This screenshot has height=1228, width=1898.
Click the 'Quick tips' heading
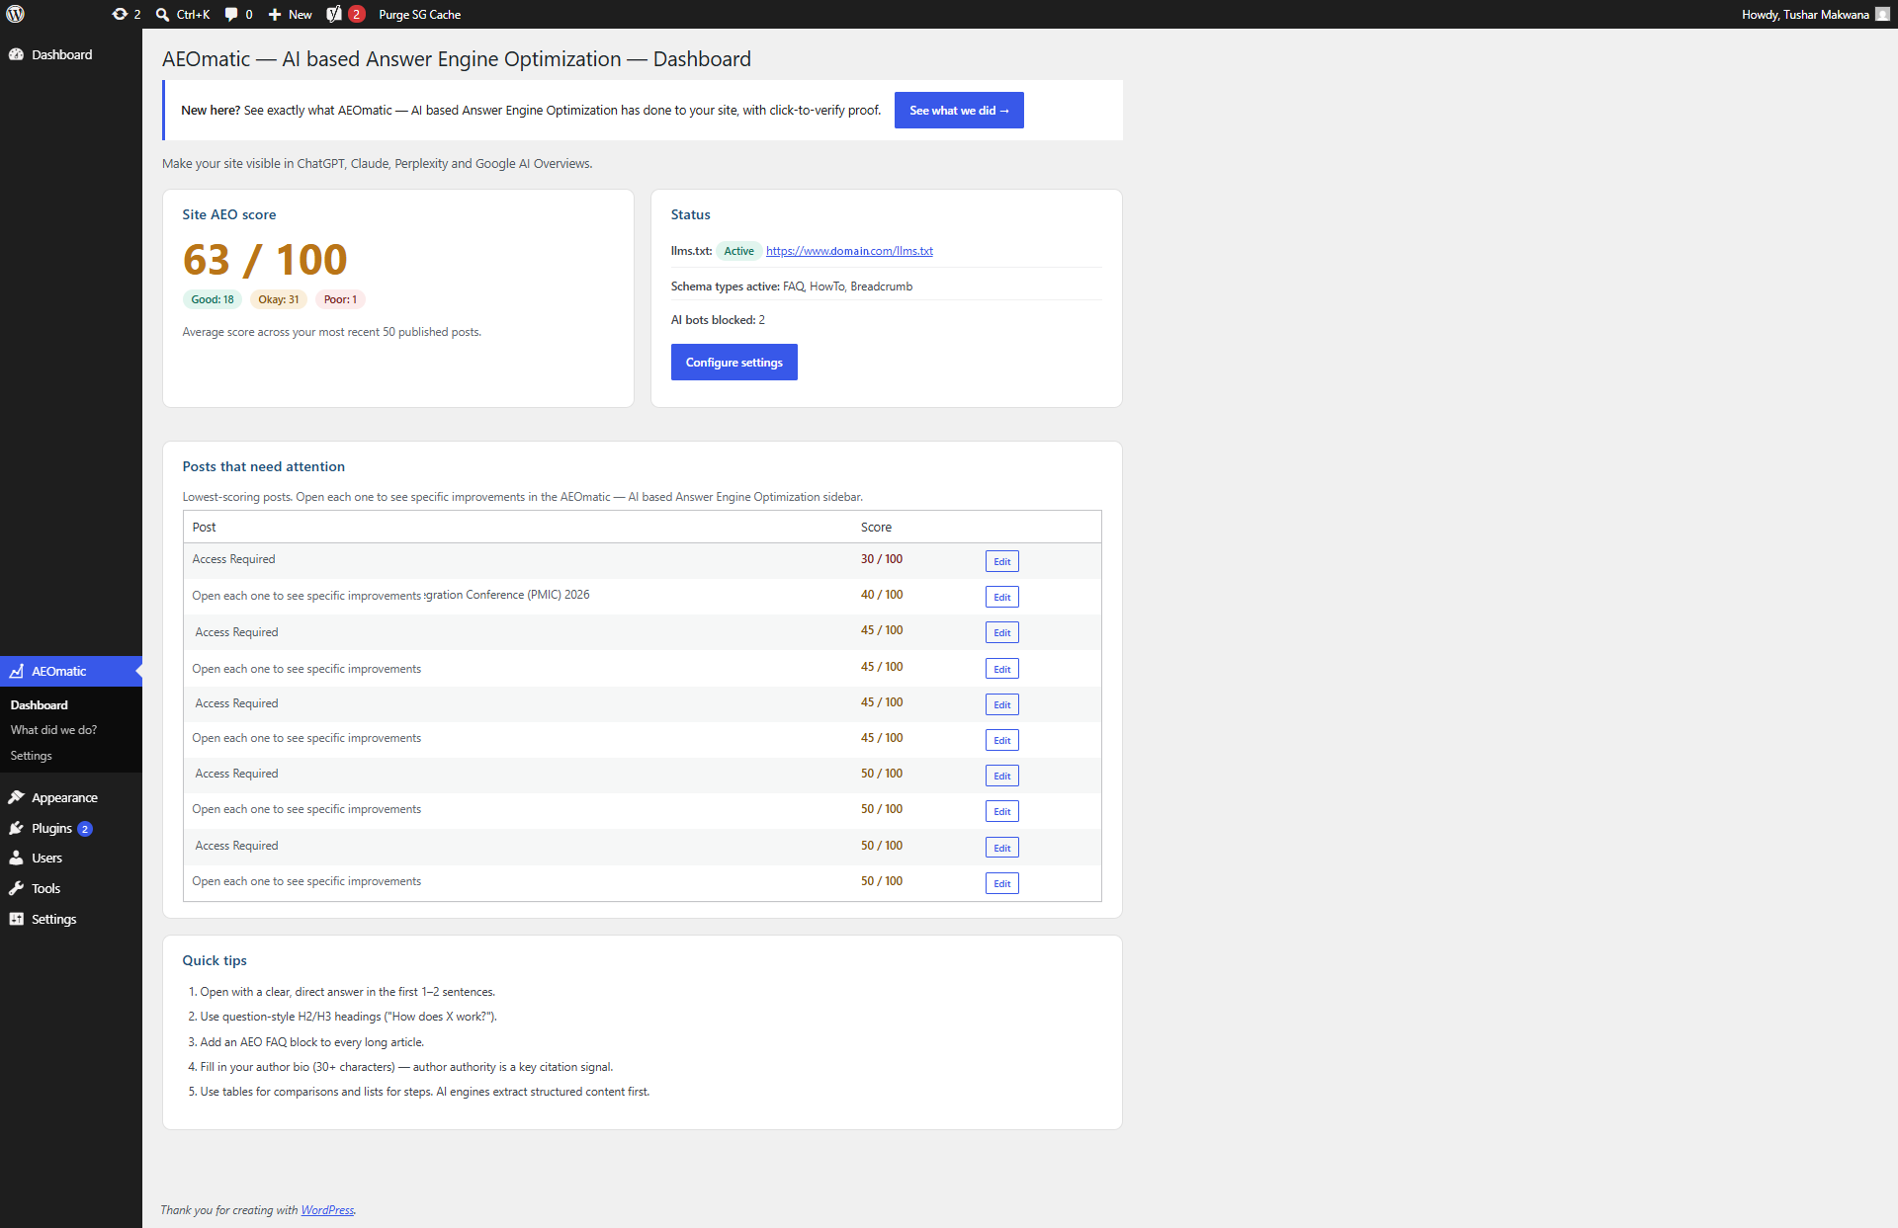[x=215, y=960]
